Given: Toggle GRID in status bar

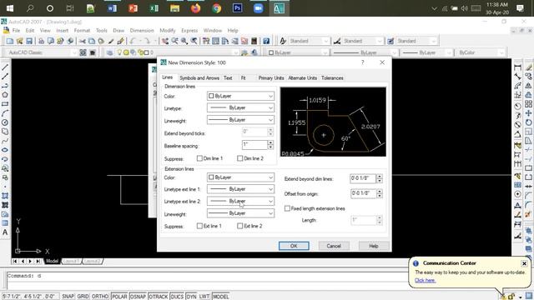Looking at the screenshot, I should (83, 297).
